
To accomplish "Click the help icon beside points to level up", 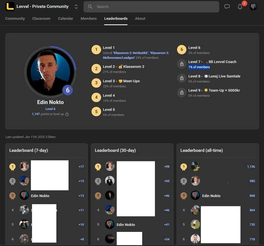I will coord(67,114).
